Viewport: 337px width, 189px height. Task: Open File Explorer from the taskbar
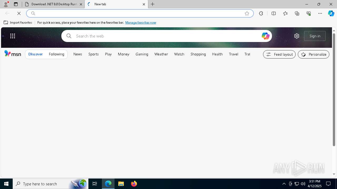(x=121, y=184)
